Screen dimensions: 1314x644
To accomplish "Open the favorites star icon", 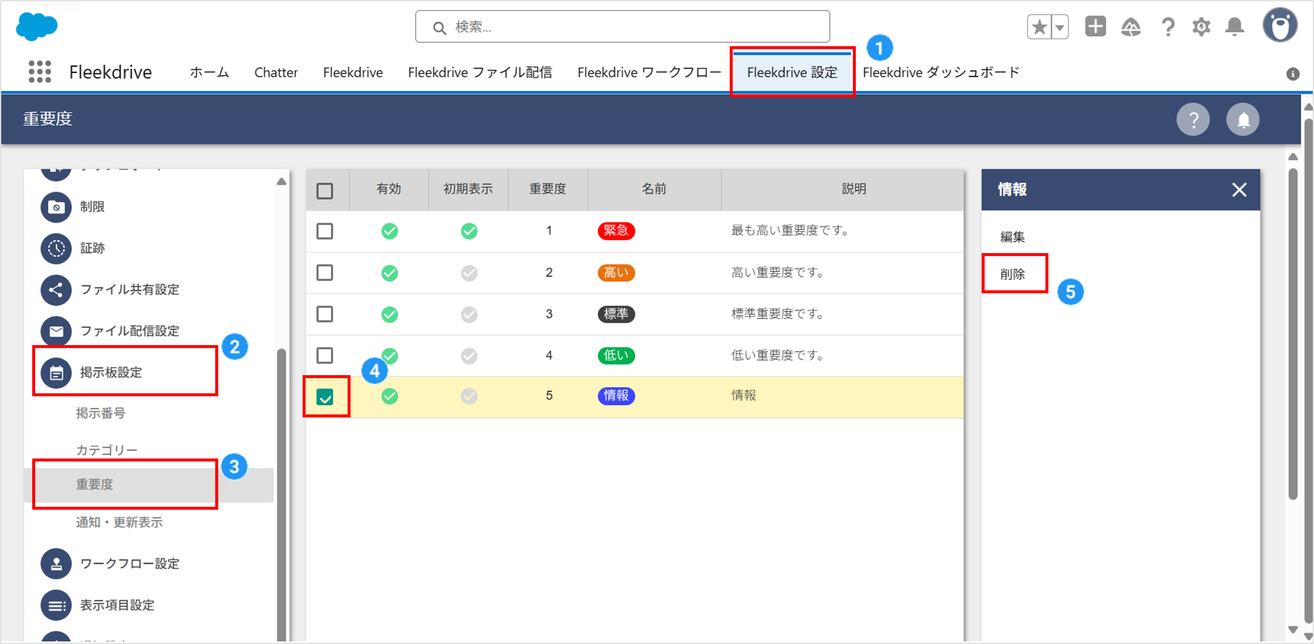I will point(1039,27).
